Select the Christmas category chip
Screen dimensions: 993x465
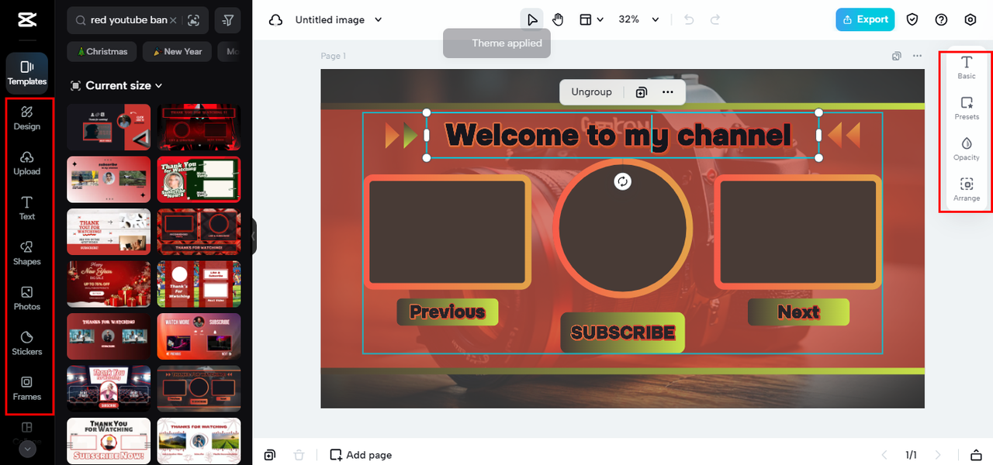pos(102,52)
